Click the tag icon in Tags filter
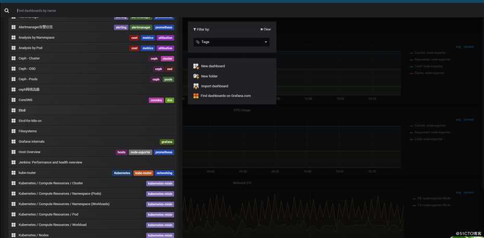 198,42
